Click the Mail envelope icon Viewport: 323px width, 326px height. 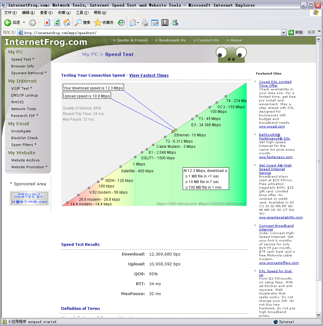click(133, 23)
